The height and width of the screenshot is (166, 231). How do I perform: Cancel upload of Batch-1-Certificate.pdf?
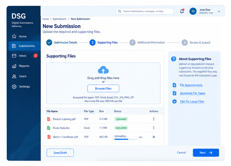(x=154, y=137)
